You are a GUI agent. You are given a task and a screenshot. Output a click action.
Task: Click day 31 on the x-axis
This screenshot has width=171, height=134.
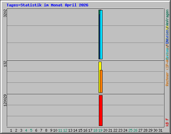[160, 130]
